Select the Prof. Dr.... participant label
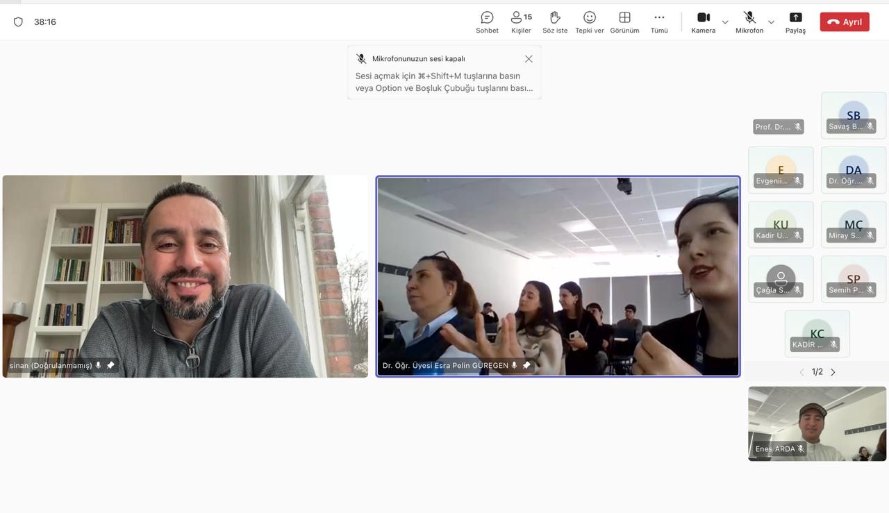Viewport: 889px width, 513px height. pos(779,127)
